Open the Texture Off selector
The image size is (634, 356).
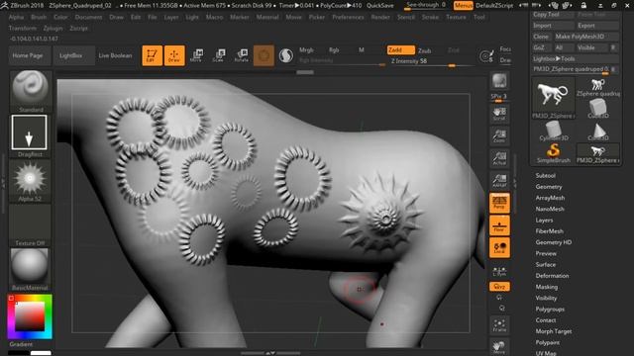tap(30, 224)
